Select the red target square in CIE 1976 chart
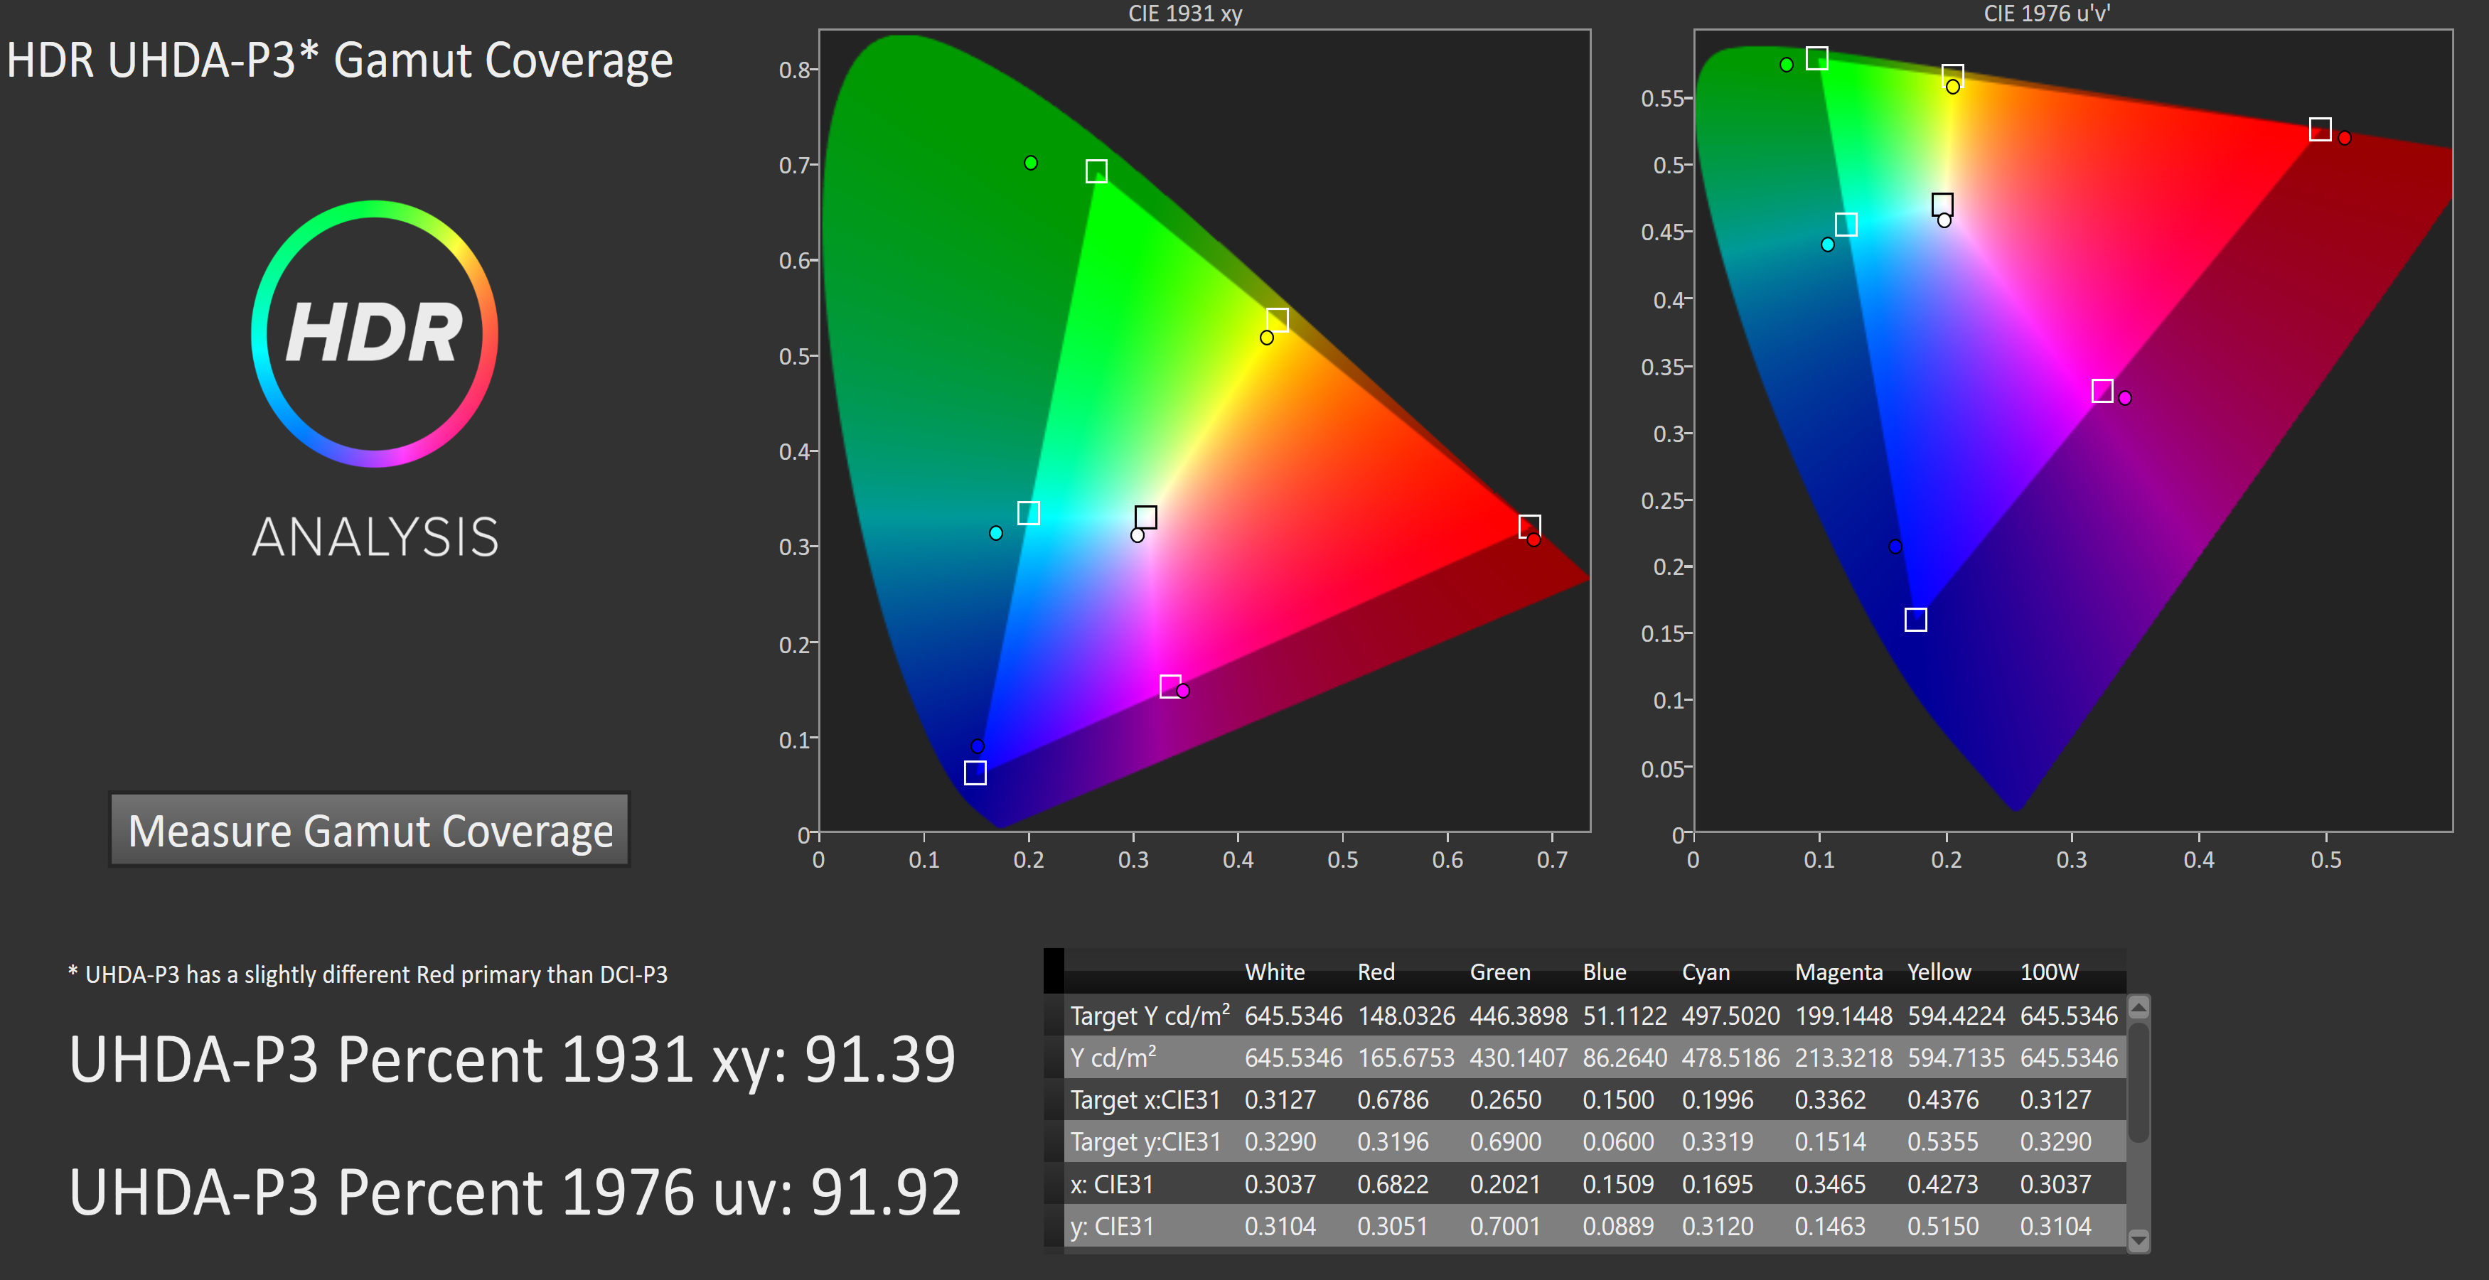This screenshot has height=1280, width=2489. pyautogui.click(x=2320, y=129)
